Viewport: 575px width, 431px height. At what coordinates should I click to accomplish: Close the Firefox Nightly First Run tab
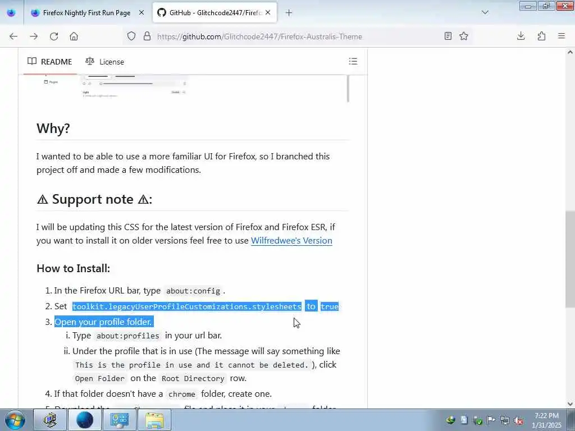pyautogui.click(x=142, y=13)
